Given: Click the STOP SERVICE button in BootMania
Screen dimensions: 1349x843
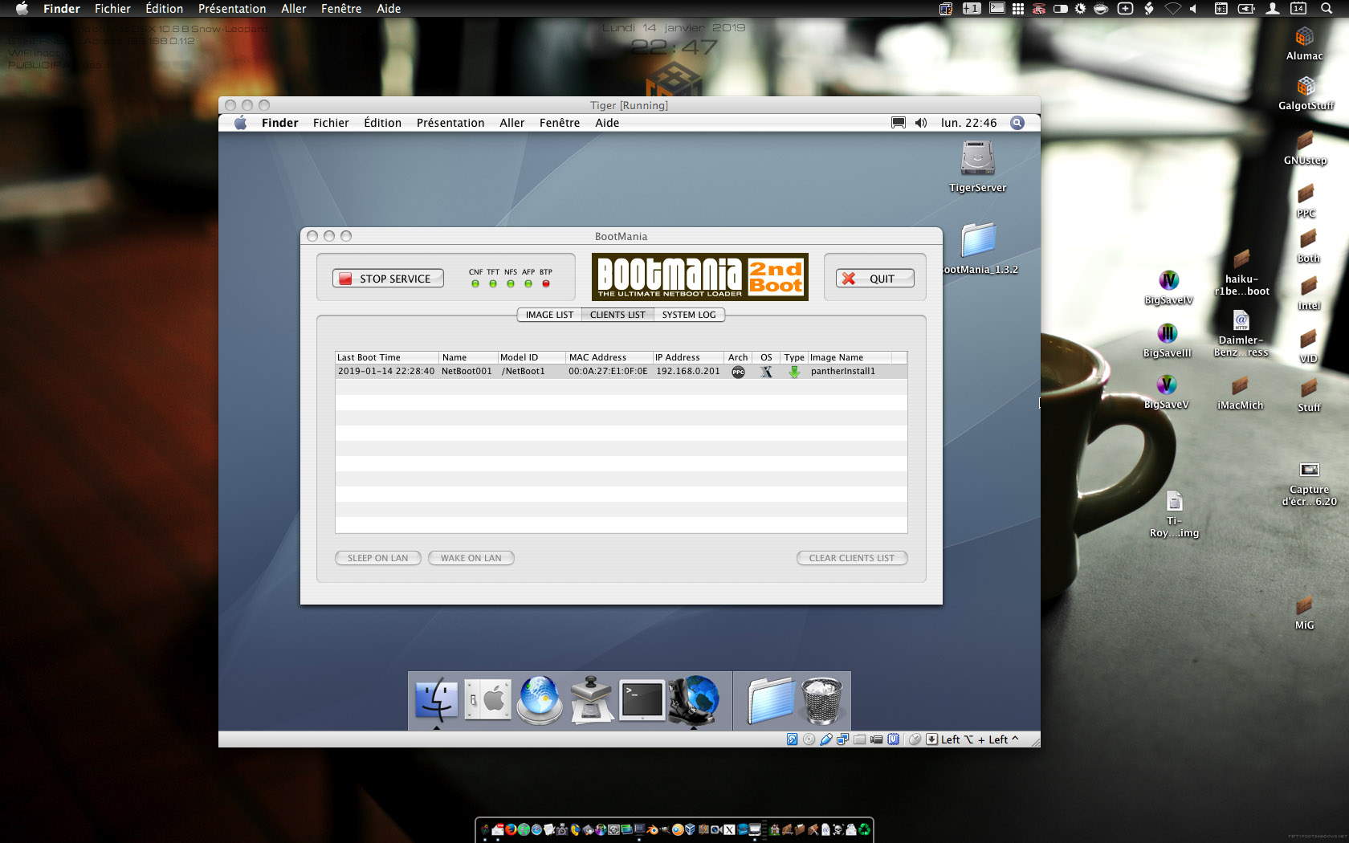Looking at the screenshot, I should point(388,279).
